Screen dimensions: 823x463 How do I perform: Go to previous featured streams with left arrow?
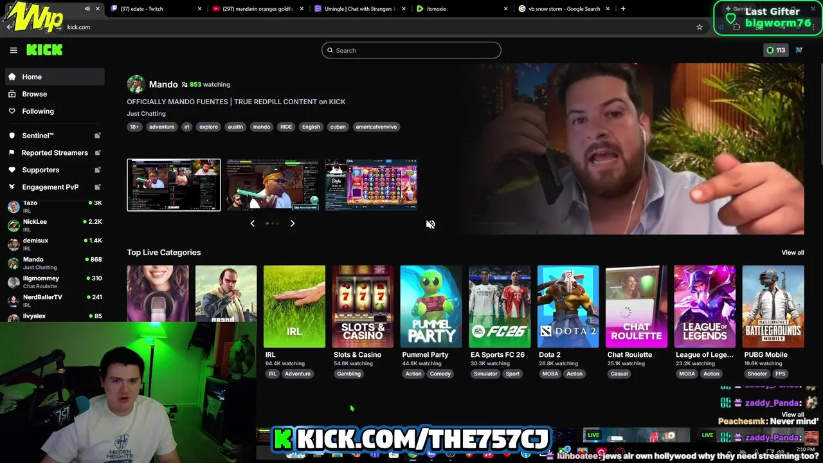253,223
